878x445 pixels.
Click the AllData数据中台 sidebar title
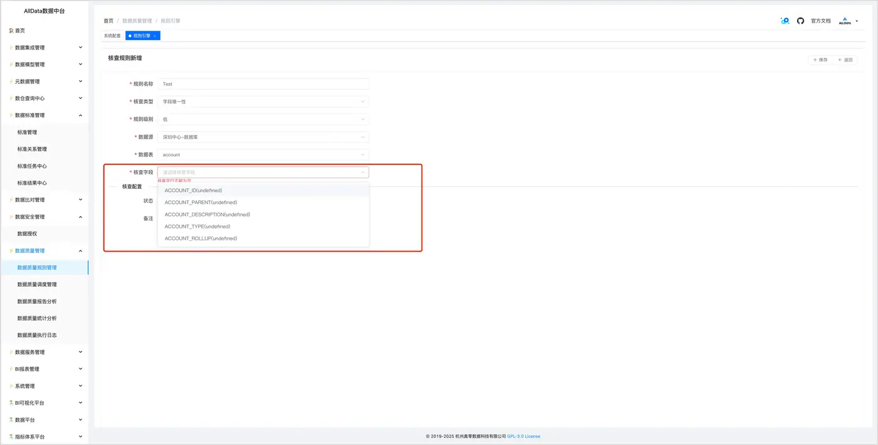point(44,11)
